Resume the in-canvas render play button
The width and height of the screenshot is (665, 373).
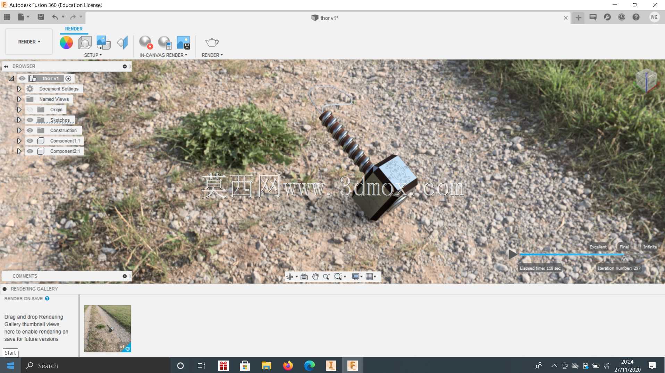click(513, 255)
